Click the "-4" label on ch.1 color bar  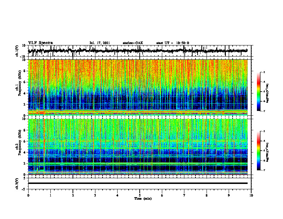[264, 82]
